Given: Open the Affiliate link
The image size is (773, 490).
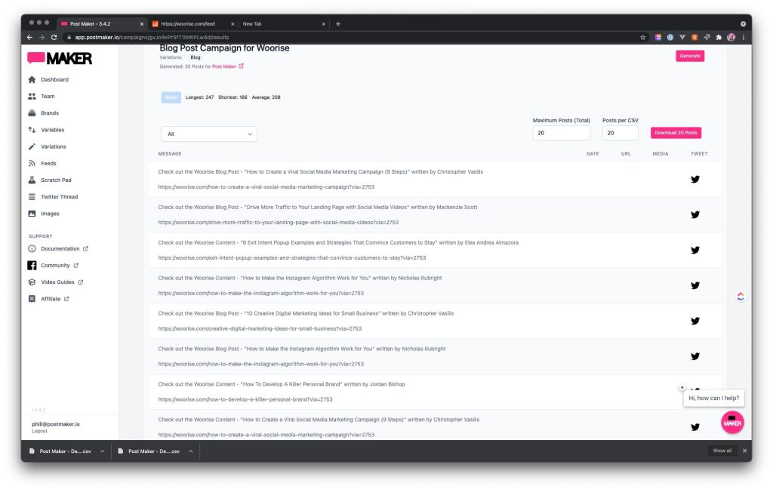Looking at the screenshot, I should pyautogui.click(x=49, y=299).
